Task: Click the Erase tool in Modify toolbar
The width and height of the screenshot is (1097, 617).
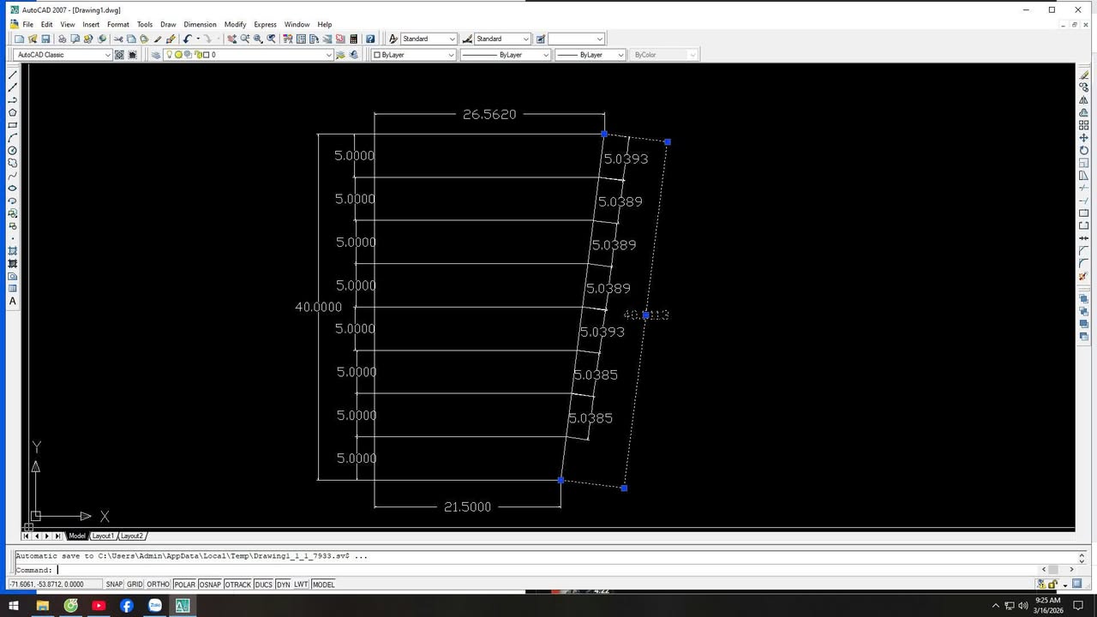Action: pyautogui.click(x=1084, y=75)
